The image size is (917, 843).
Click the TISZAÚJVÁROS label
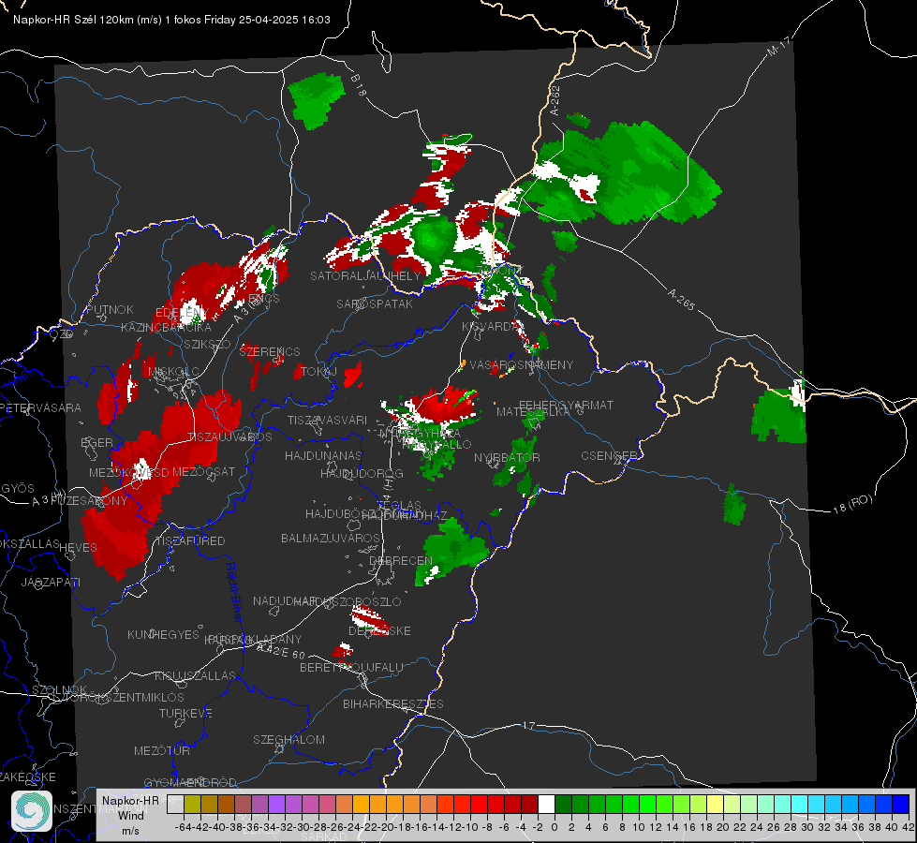pyautogui.click(x=229, y=436)
